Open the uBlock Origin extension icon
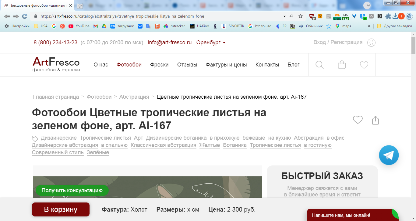 (x=312, y=16)
